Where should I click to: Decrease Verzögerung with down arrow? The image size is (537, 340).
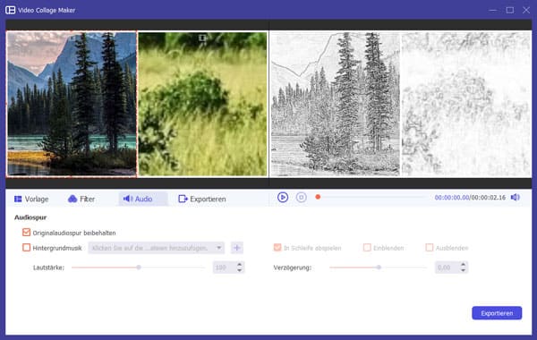click(x=463, y=270)
